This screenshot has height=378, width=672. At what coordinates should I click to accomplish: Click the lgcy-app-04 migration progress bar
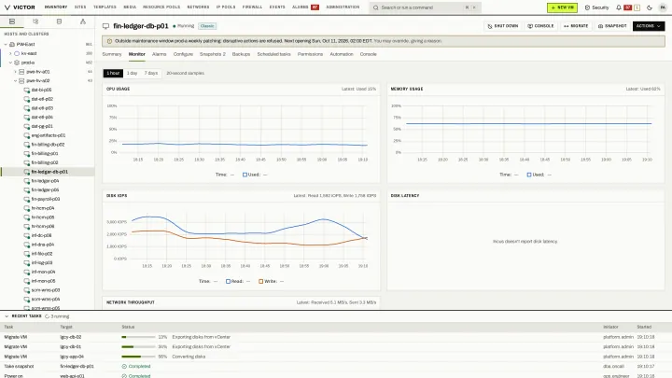[138, 357]
